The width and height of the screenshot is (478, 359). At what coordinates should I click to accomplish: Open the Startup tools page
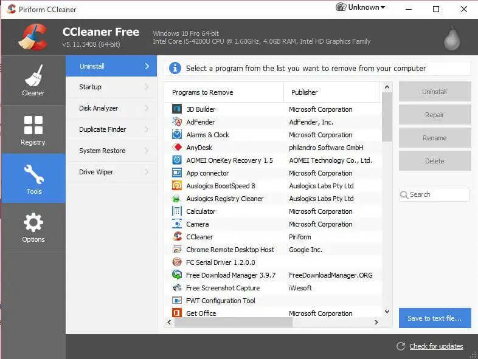coord(111,87)
